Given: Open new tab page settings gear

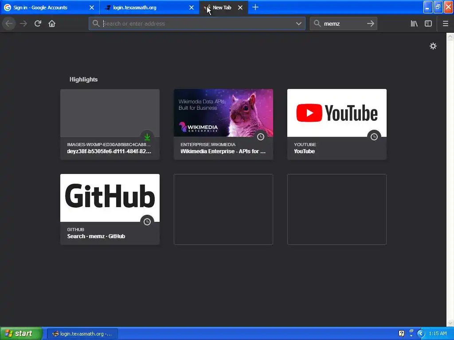Looking at the screenshot, I should [433, 46].
